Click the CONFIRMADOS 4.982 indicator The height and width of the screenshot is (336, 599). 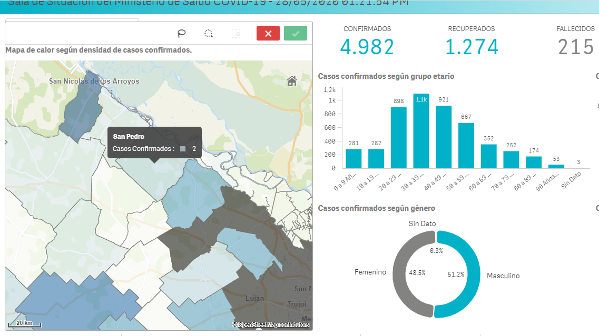[367, 46]
